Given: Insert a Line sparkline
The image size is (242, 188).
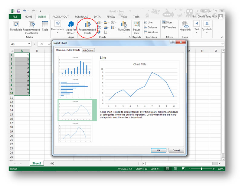Looking at the screenshot, I should (x=148, y=22).
